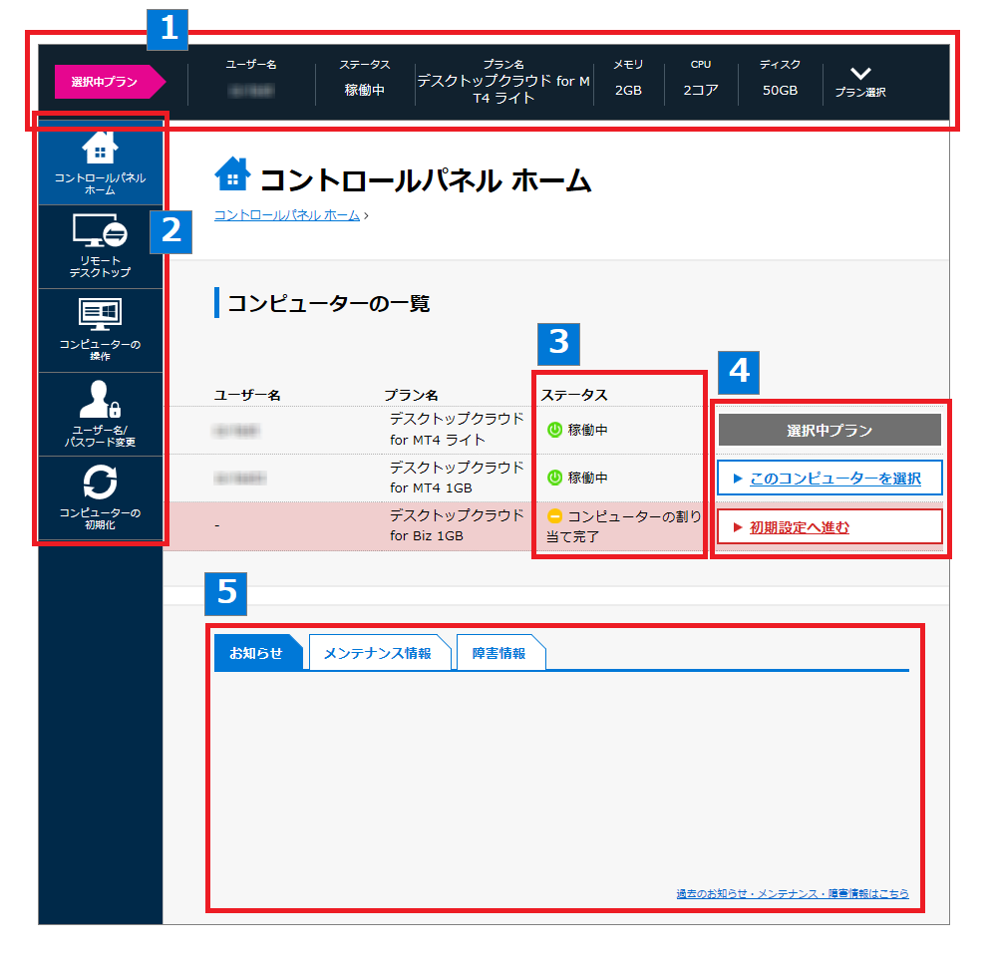Click the このコンピューターを選択 link

click(829, 479)
